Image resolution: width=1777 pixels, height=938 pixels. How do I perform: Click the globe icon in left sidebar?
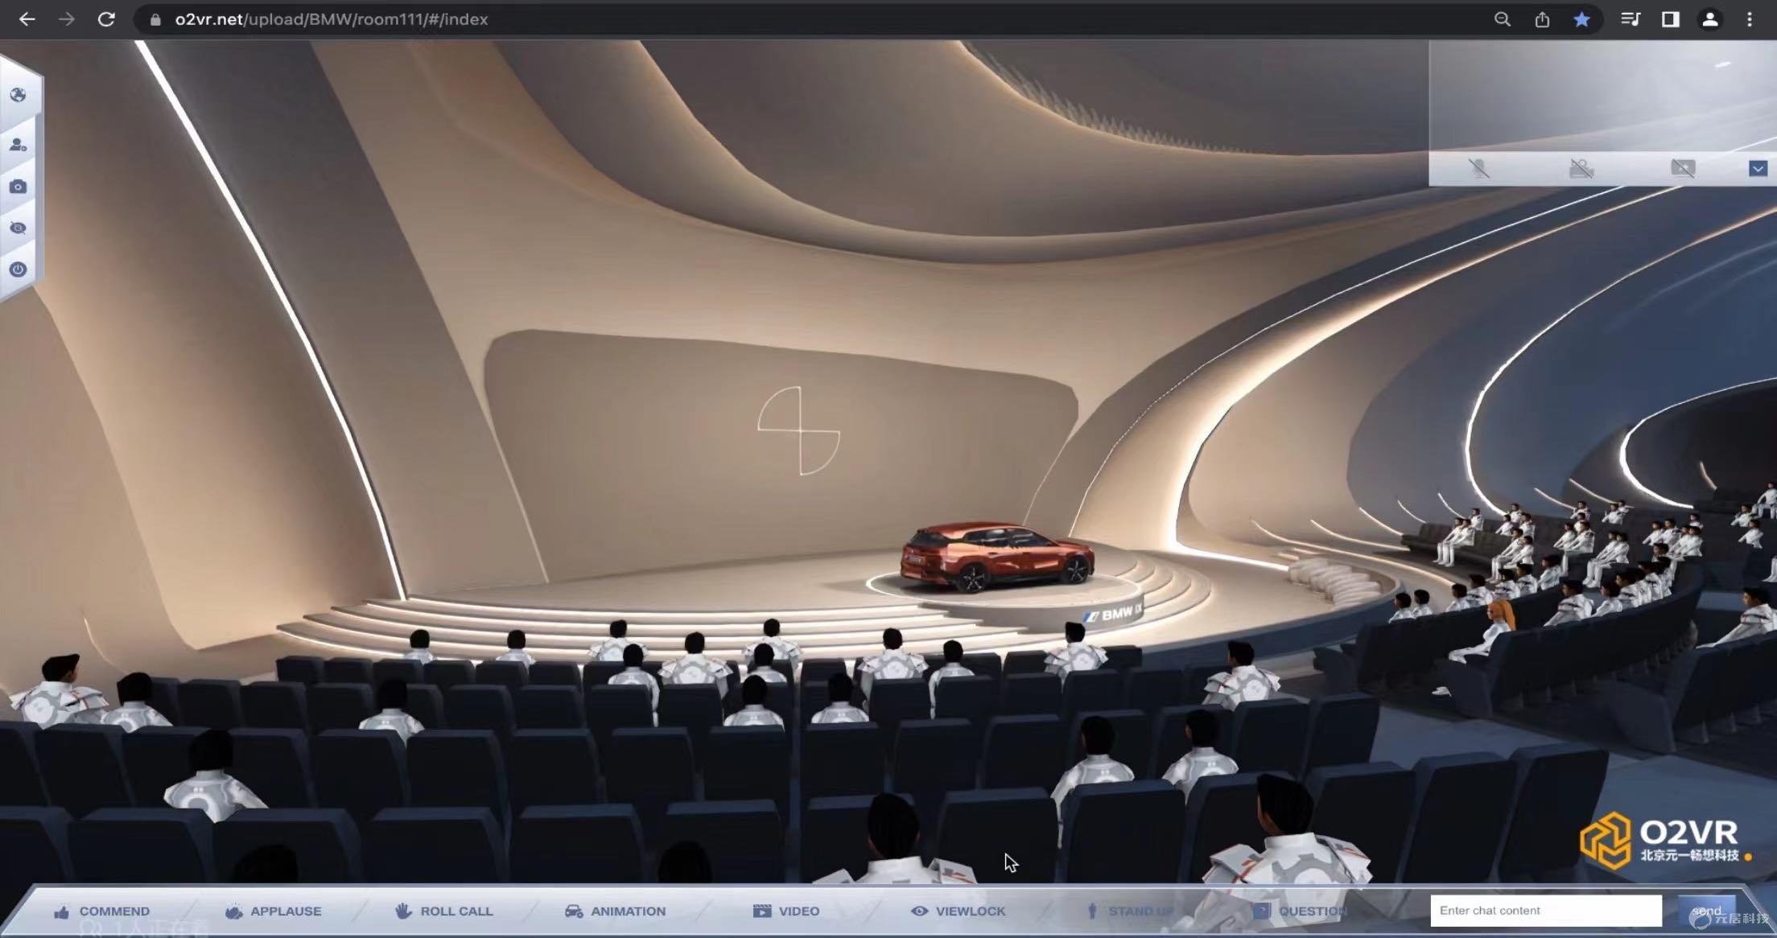pos(18,95)
